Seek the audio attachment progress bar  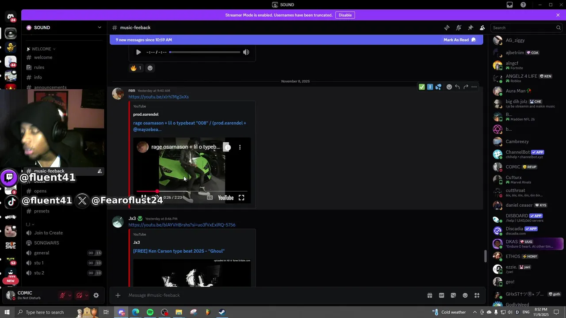[x=205, y=52]
